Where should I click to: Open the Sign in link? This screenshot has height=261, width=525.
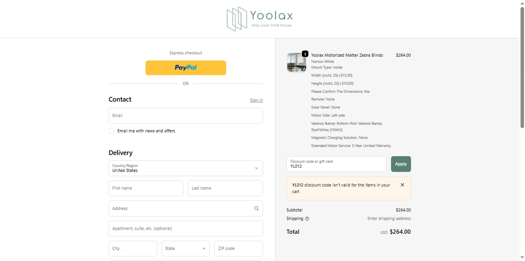[257, 100]
